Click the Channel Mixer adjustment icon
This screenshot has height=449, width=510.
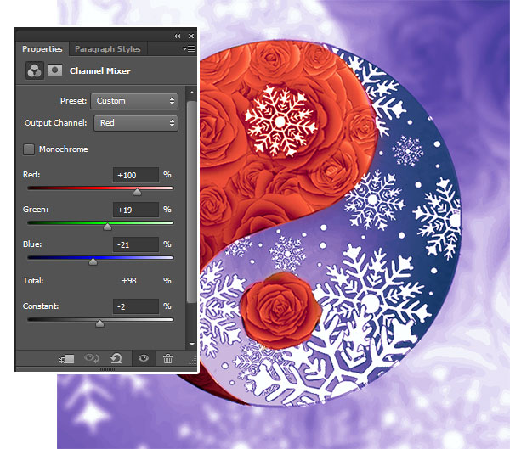click(35, 70)
